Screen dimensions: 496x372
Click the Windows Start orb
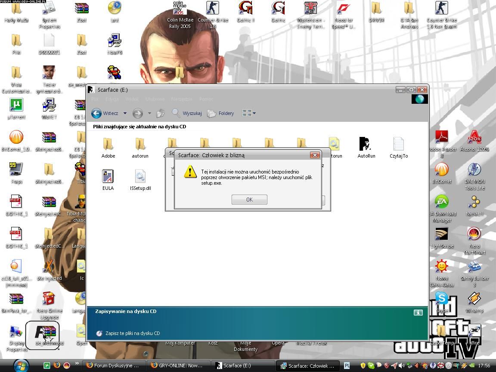coord(20,365)
